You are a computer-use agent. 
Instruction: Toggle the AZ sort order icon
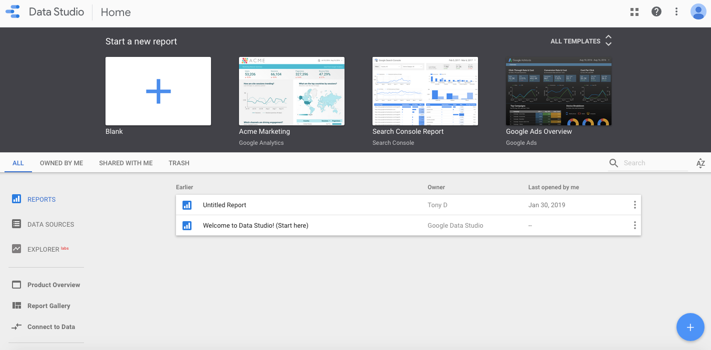tap(700, 163)
